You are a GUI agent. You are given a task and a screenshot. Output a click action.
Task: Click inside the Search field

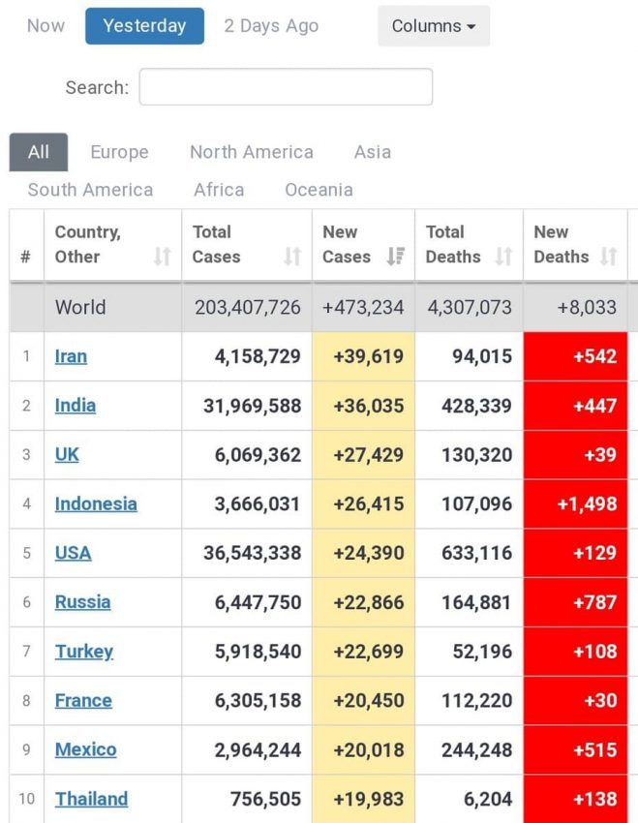pyautogui.click(x=285, y=86)
